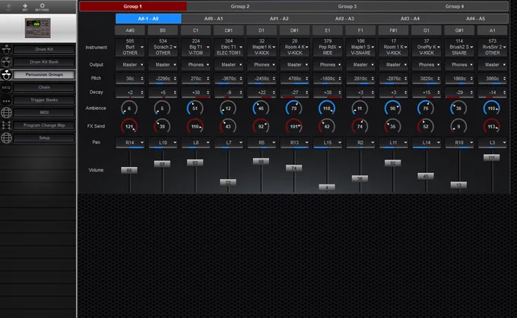Open the R14 pan dropdown
The image size is (517, 318).
click(x=130, y=143)
